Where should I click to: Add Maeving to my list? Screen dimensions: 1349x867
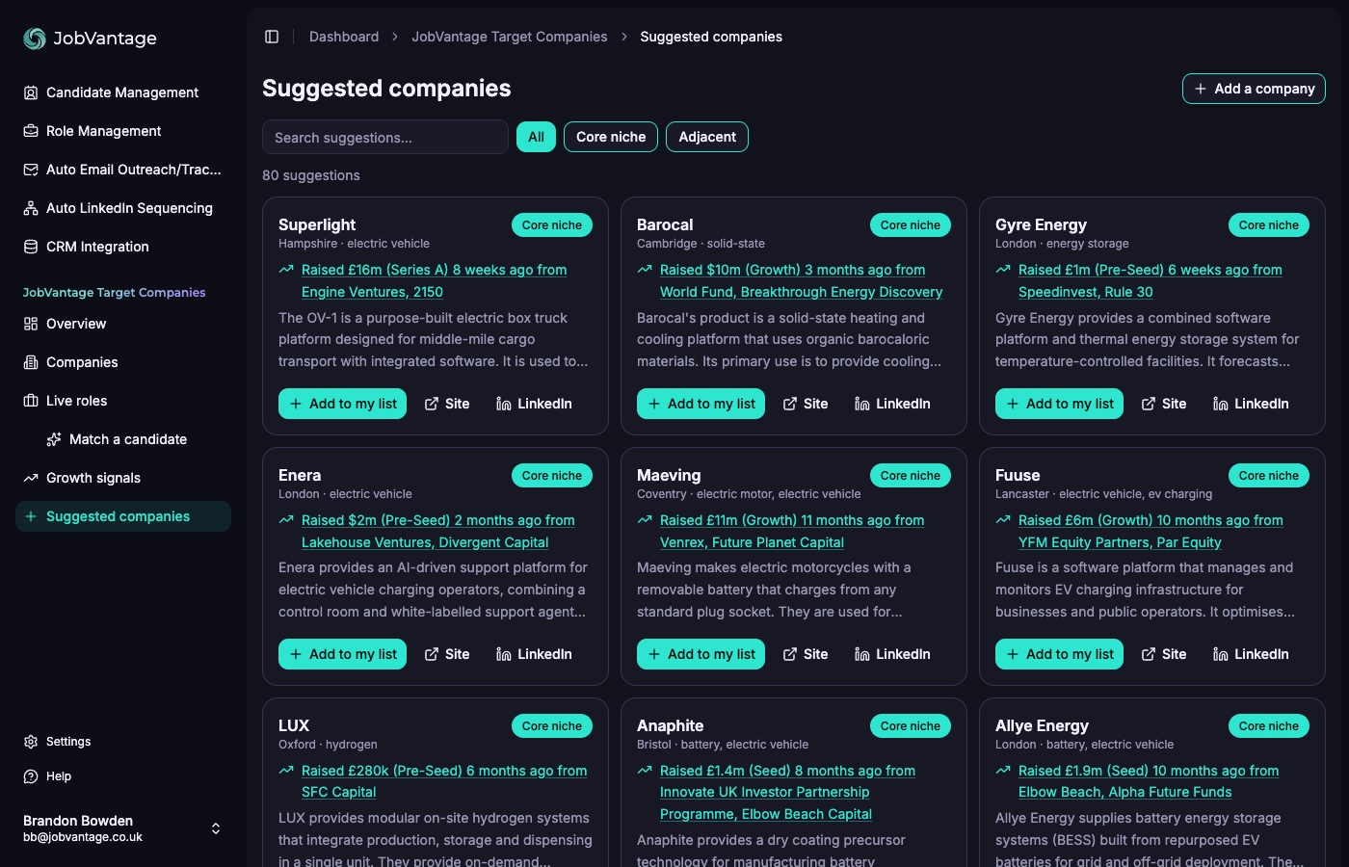[x=701, y=654]
